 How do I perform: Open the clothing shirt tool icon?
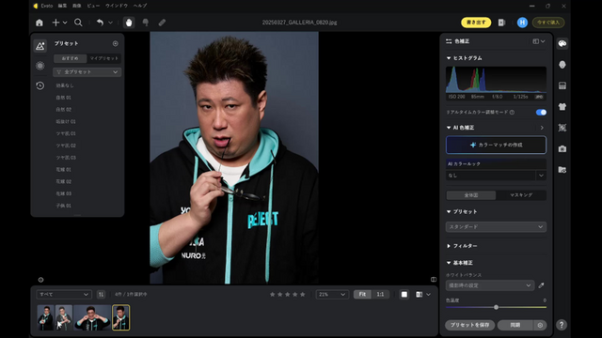pos(562,107)
